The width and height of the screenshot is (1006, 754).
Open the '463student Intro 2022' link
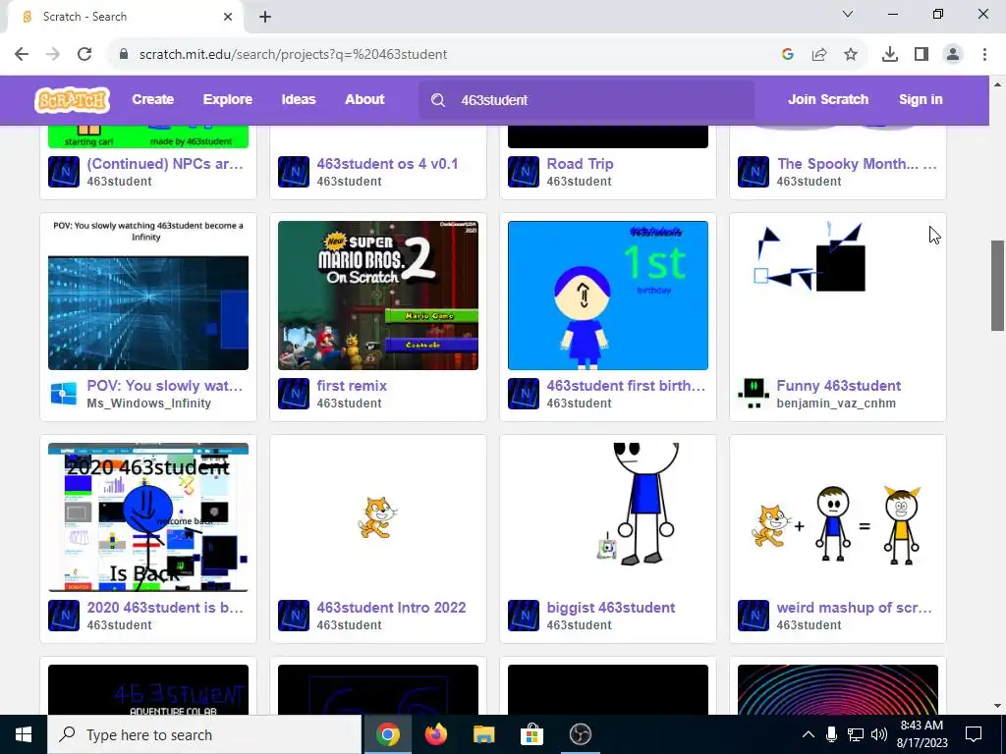pyautogui.click(x=391, y=607)
